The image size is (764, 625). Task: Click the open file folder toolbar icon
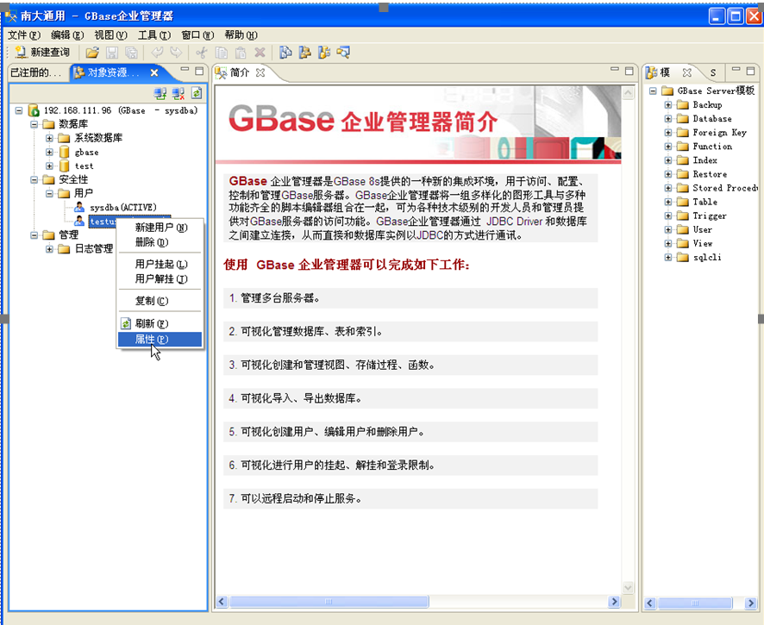(93, 51)
